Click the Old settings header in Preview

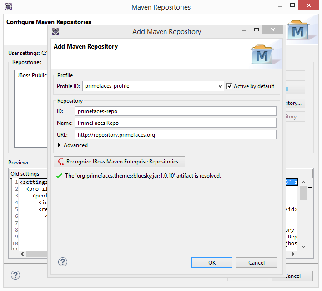click(25, 174)
